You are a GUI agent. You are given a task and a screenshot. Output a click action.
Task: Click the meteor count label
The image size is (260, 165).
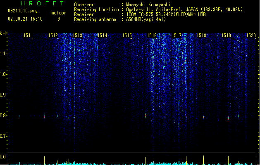[x=59, y=13]
